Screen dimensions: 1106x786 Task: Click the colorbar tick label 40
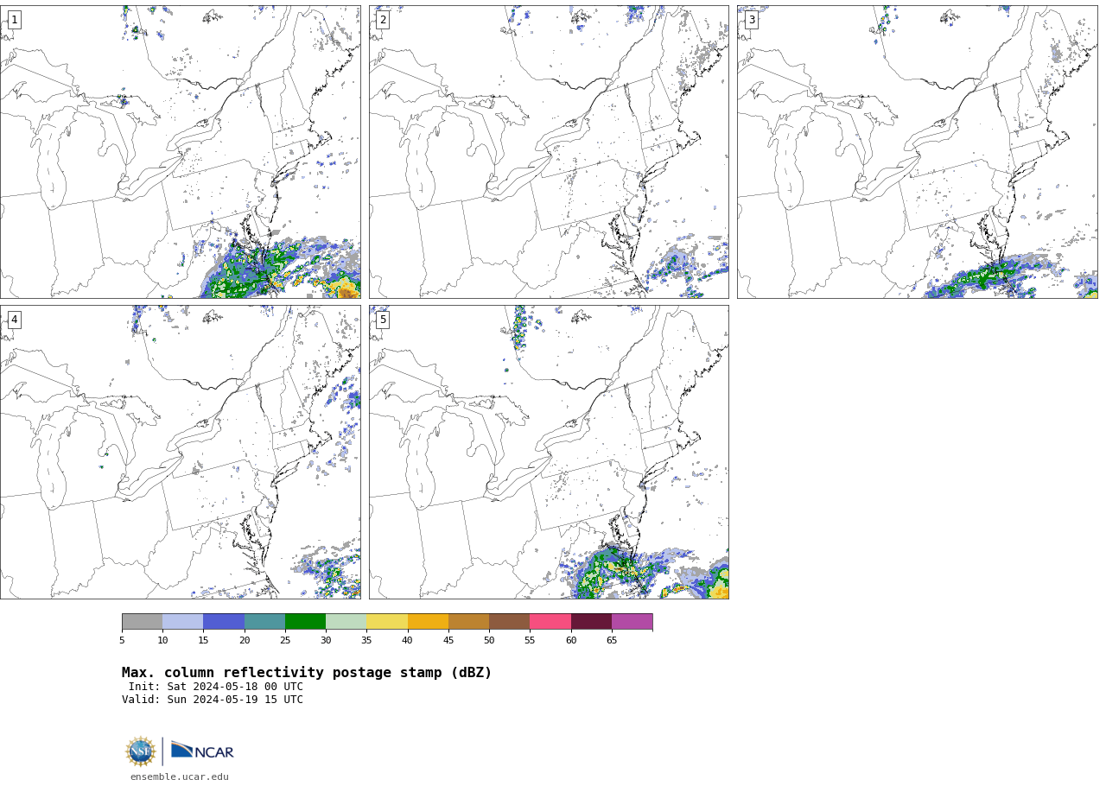click(407, 640)
